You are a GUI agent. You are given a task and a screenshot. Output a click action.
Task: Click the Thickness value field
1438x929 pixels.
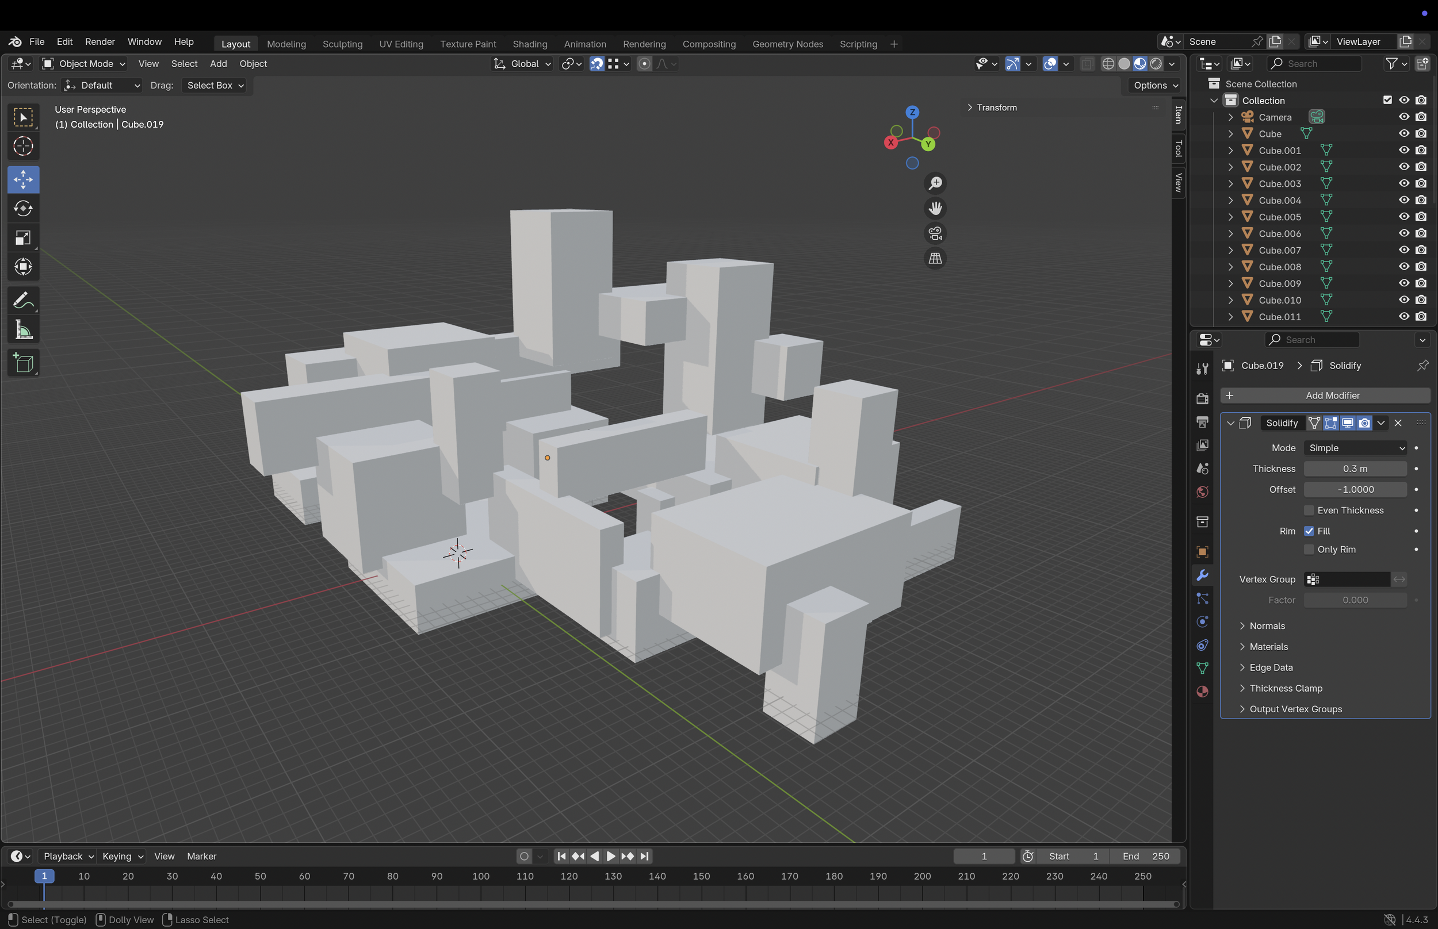pyautogui.click(x=1355, y=469)
